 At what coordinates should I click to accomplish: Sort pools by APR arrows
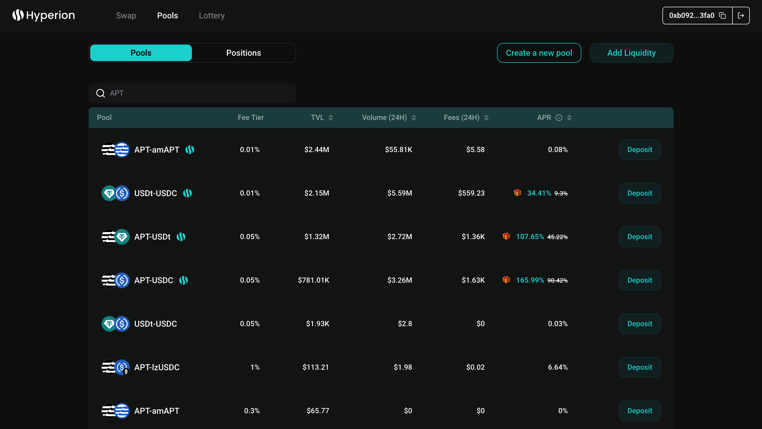click(569, 118)
